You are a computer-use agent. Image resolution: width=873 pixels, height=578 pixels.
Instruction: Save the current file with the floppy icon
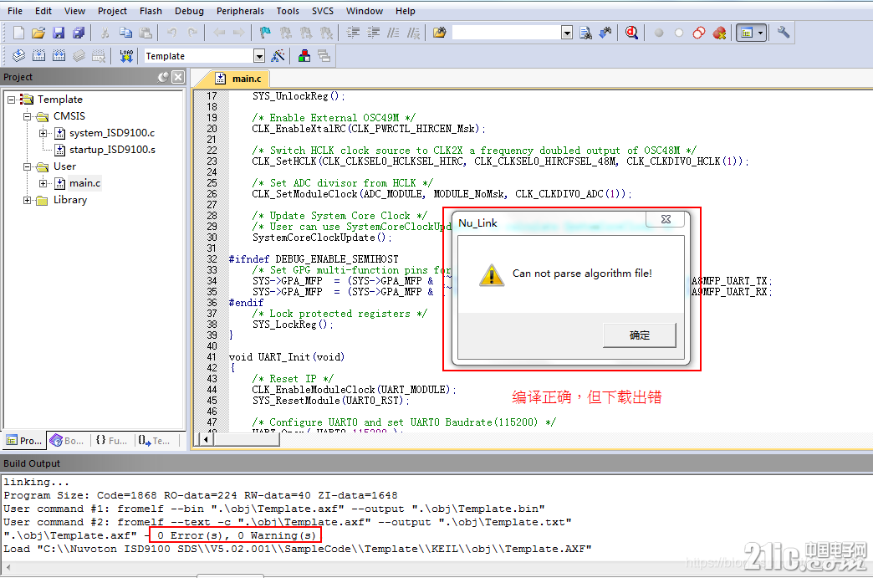click(x=59, y=33)
